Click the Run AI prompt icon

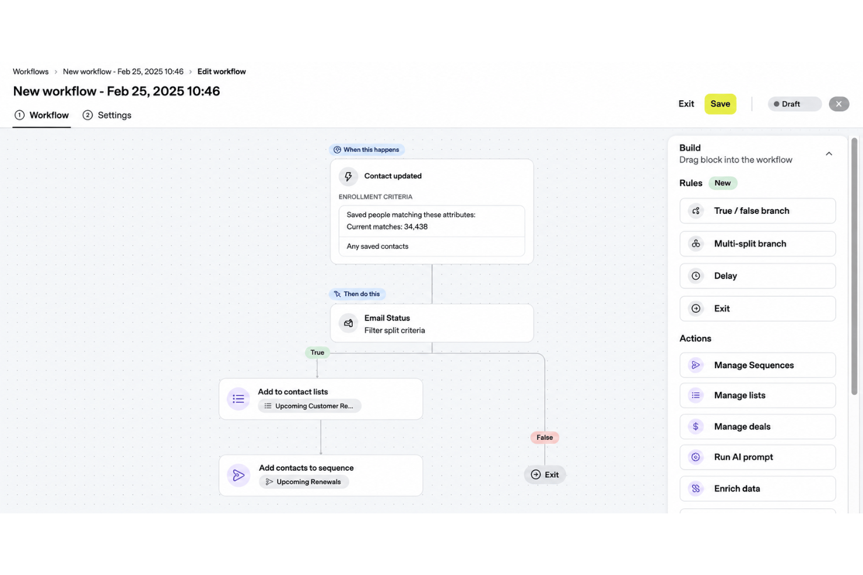pos(696,457)
